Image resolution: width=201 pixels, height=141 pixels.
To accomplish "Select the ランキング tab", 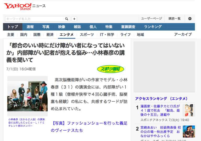I will 153,27.
